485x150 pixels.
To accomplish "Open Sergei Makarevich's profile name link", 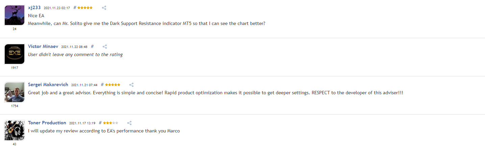I will 48,84.
